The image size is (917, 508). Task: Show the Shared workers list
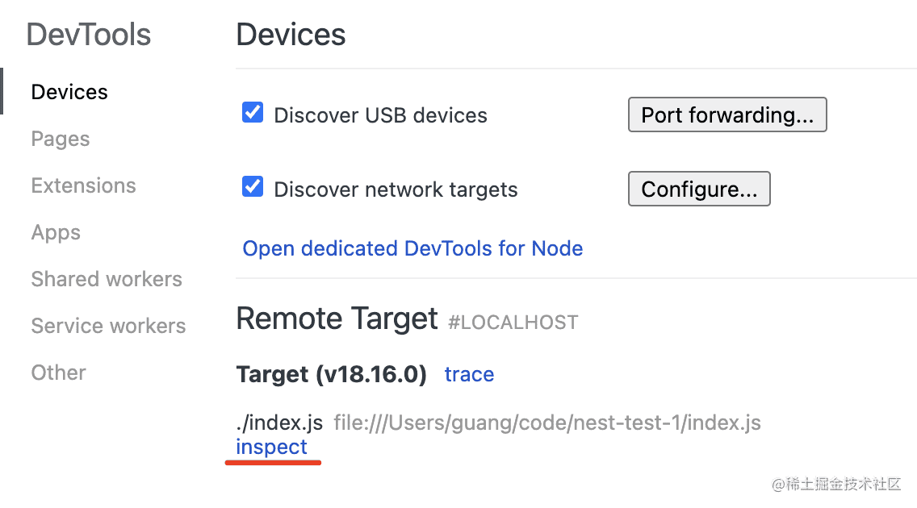[107, 279]
